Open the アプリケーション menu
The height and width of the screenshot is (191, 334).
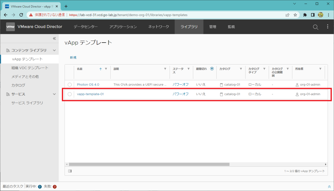(x=123, y=27)
